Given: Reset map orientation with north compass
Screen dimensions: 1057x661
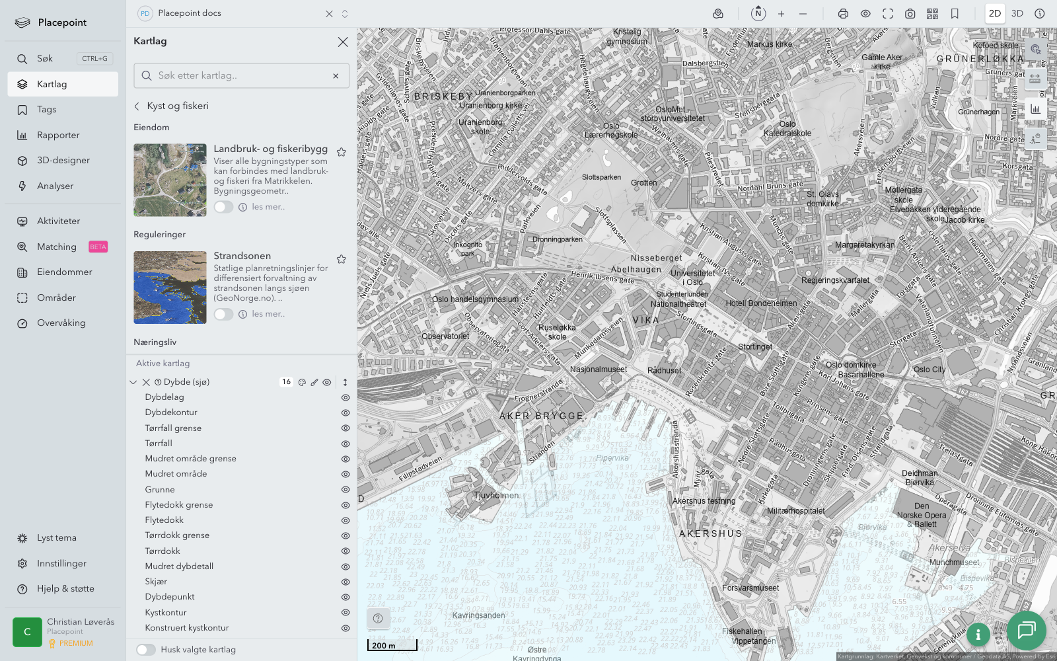Looking at the screenshot, I should [758, 14].
